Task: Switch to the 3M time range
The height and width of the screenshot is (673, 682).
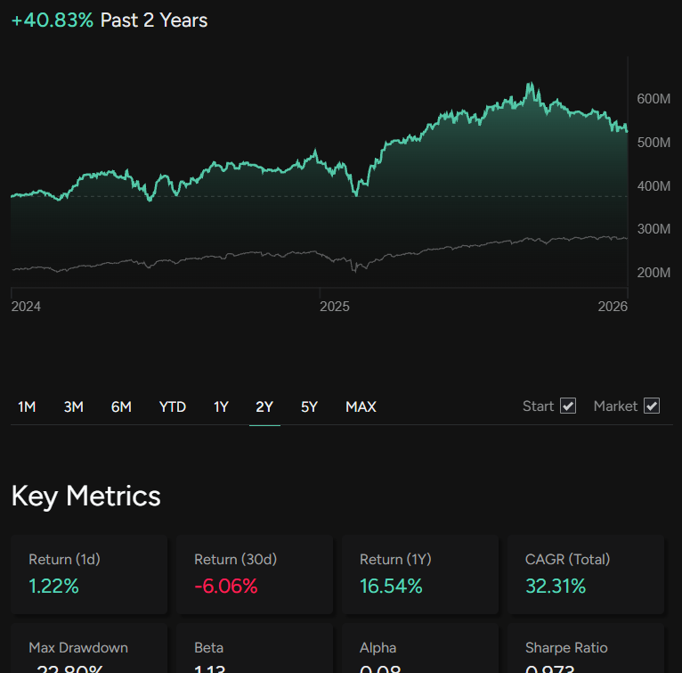Action: [73, 406]
